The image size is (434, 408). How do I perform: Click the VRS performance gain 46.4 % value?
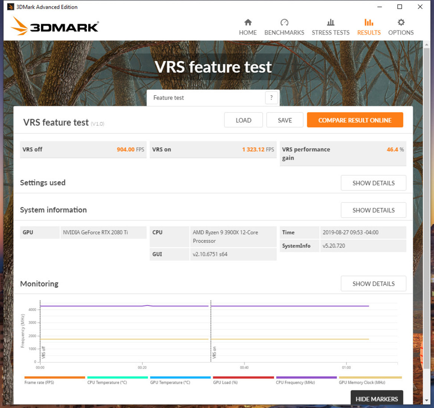click(x=395, y=149)
